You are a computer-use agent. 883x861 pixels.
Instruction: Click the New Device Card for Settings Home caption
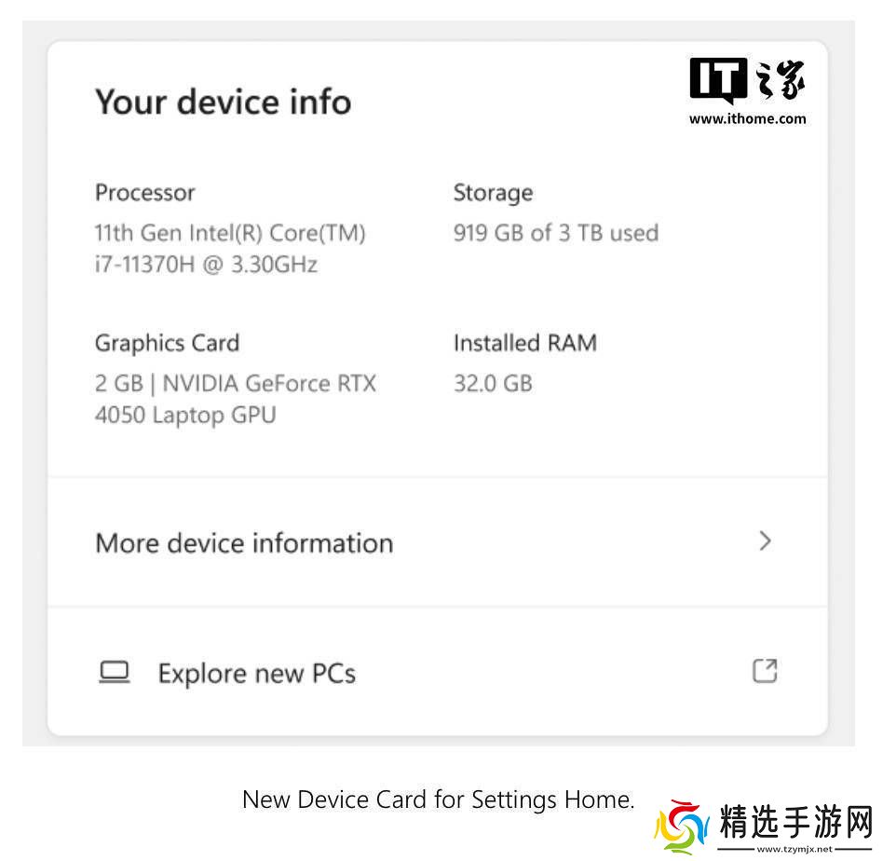click(x=438, y=799)
